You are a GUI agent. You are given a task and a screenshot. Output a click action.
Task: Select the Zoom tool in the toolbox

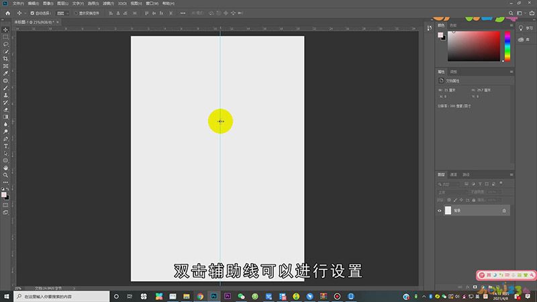pos(5,175)
